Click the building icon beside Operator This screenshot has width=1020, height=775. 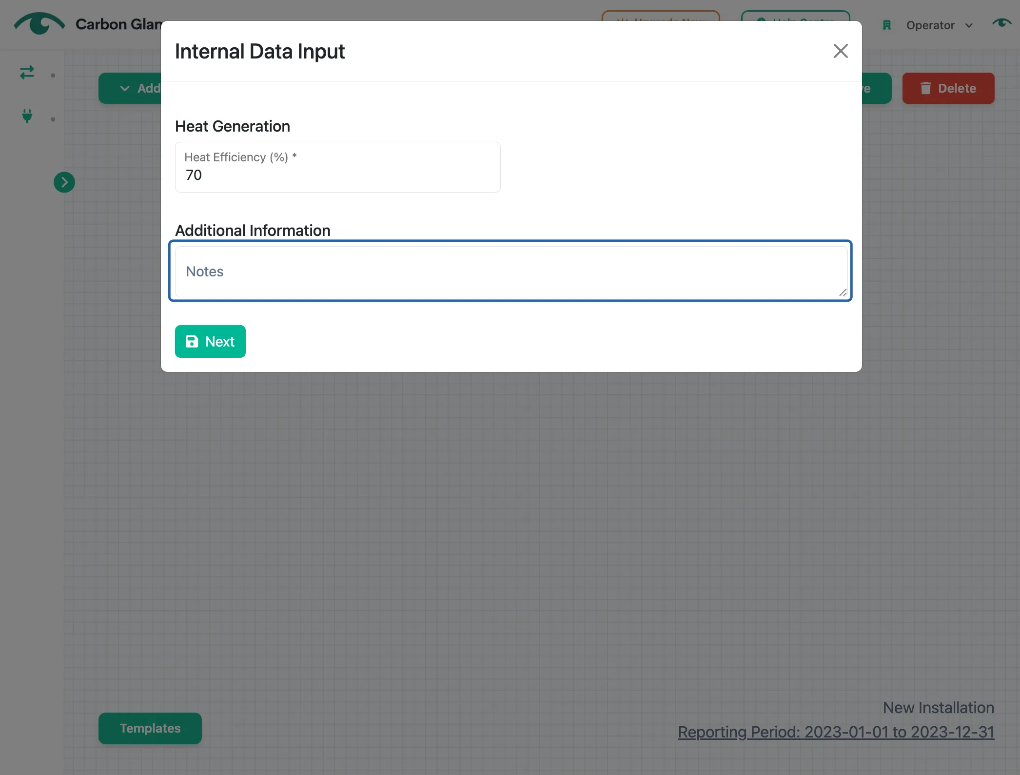pyautogui.click(x=887, y=25)
